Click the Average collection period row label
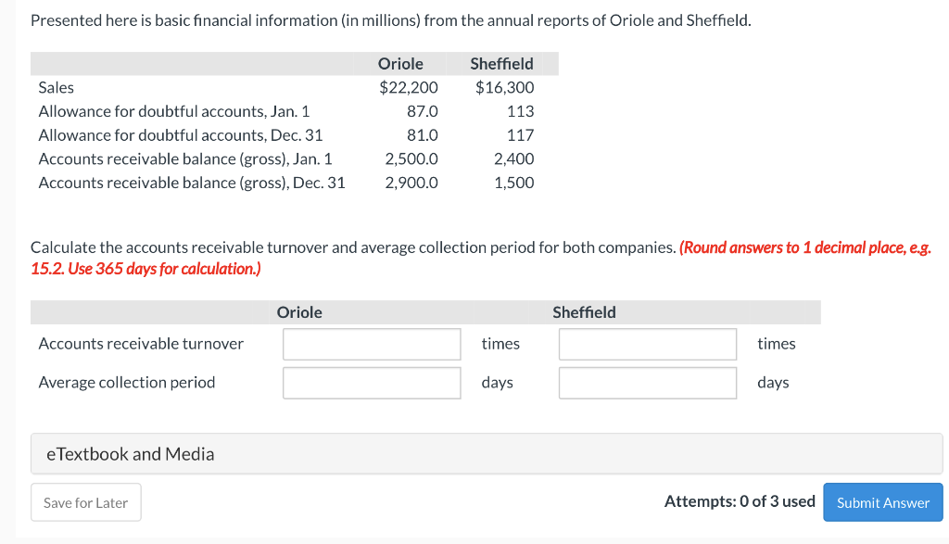949x544 pixels. pyautogui.click(x=126, y=382)
